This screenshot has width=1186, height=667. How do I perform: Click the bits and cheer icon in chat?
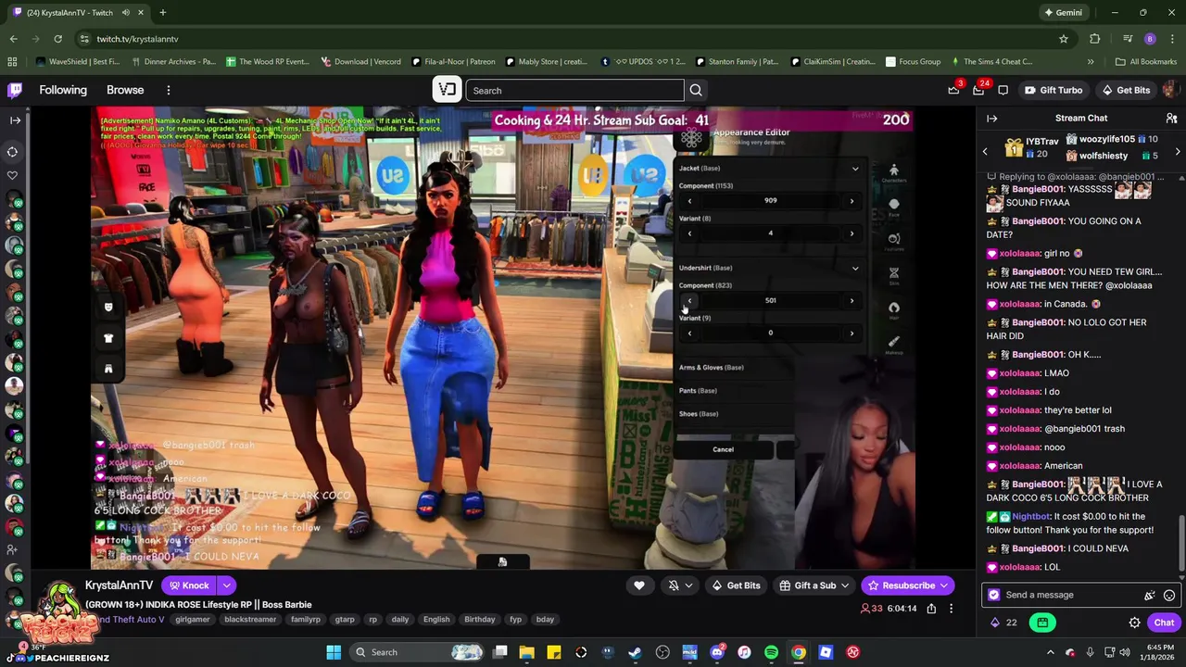(x=1150, y=595)
